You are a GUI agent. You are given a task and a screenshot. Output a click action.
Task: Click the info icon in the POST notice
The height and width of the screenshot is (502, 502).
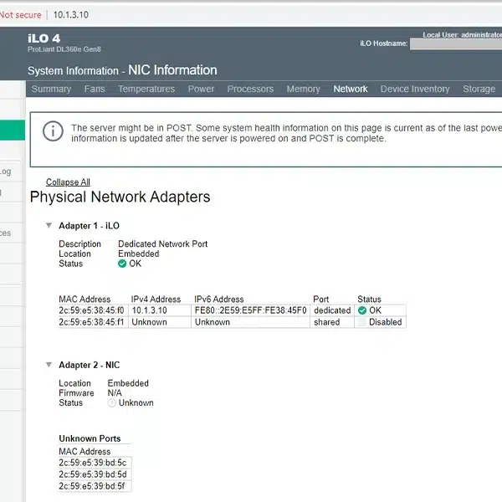point(53,133)
